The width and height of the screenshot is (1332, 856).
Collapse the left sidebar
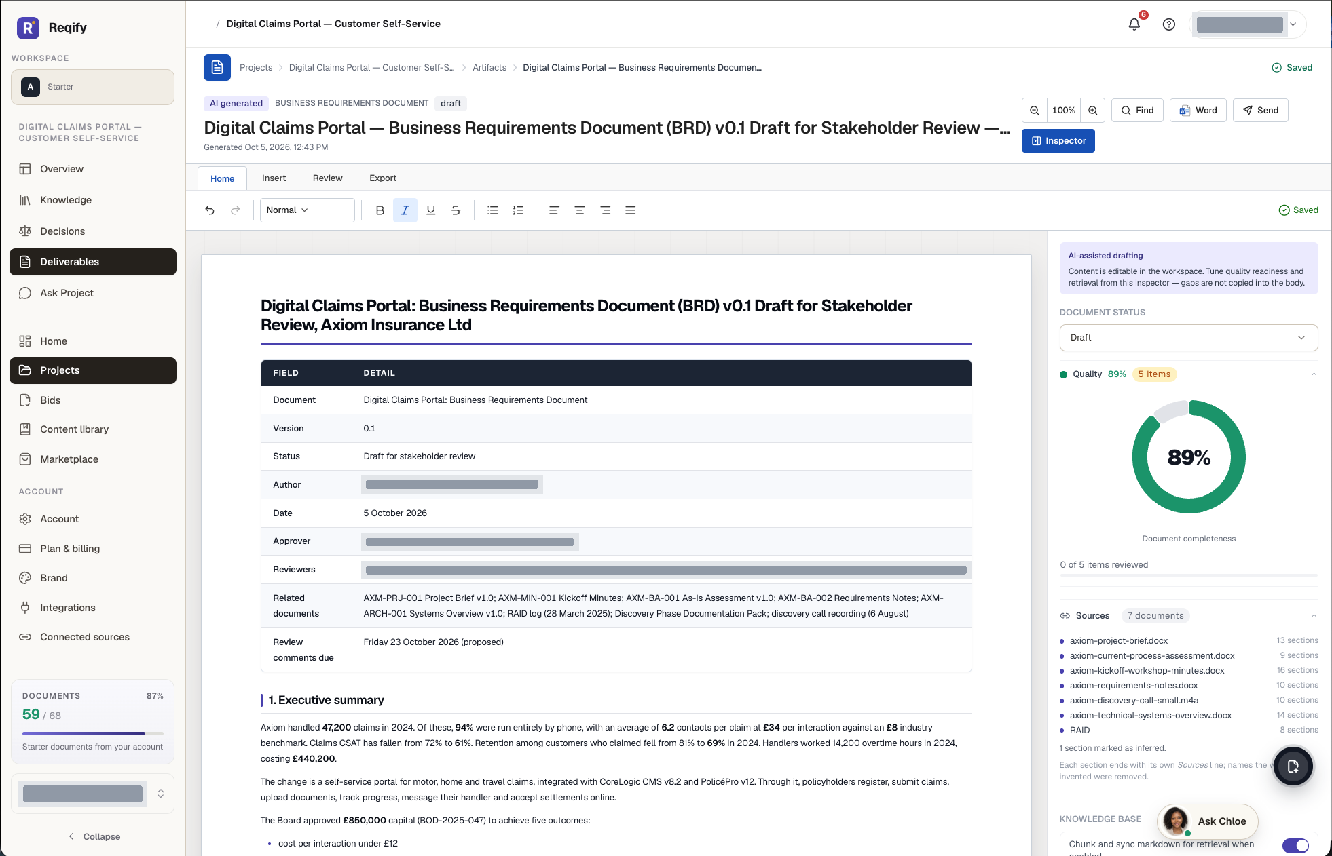click(x=94, y=837)
